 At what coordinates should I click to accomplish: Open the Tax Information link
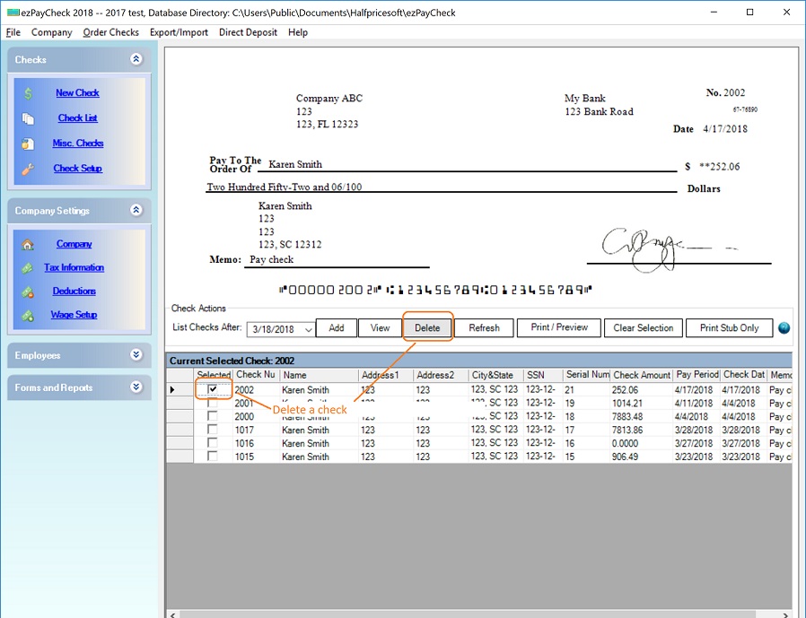(74, 267)
